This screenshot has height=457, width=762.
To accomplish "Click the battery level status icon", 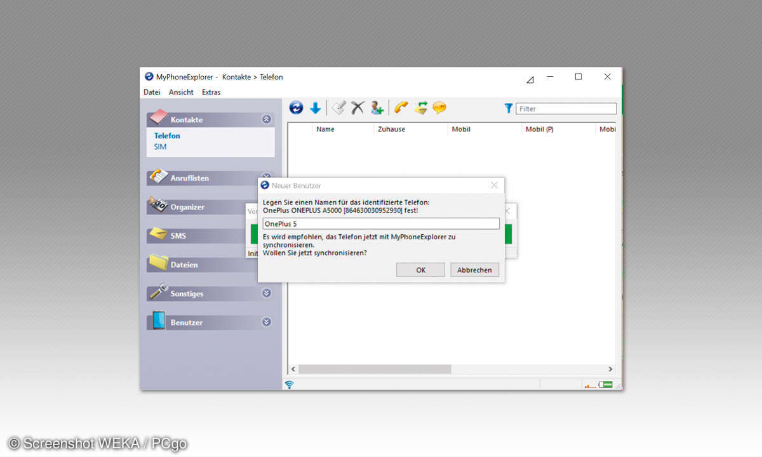I will pos(606,385).
